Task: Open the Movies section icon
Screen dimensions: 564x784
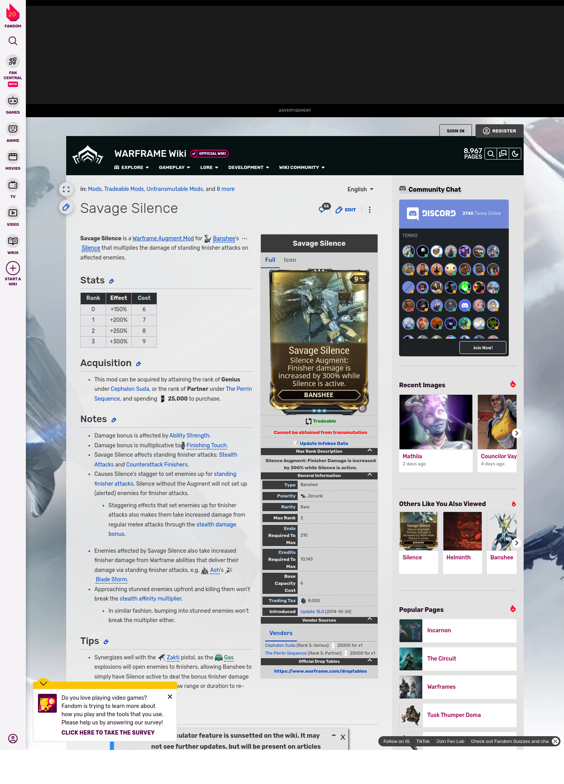Action: [13, 157]
